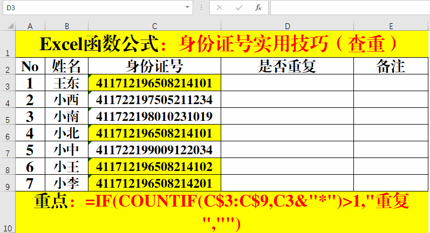Select column B header
The height and width of the screenshot is (233, 430).
[x=67, y=26]
